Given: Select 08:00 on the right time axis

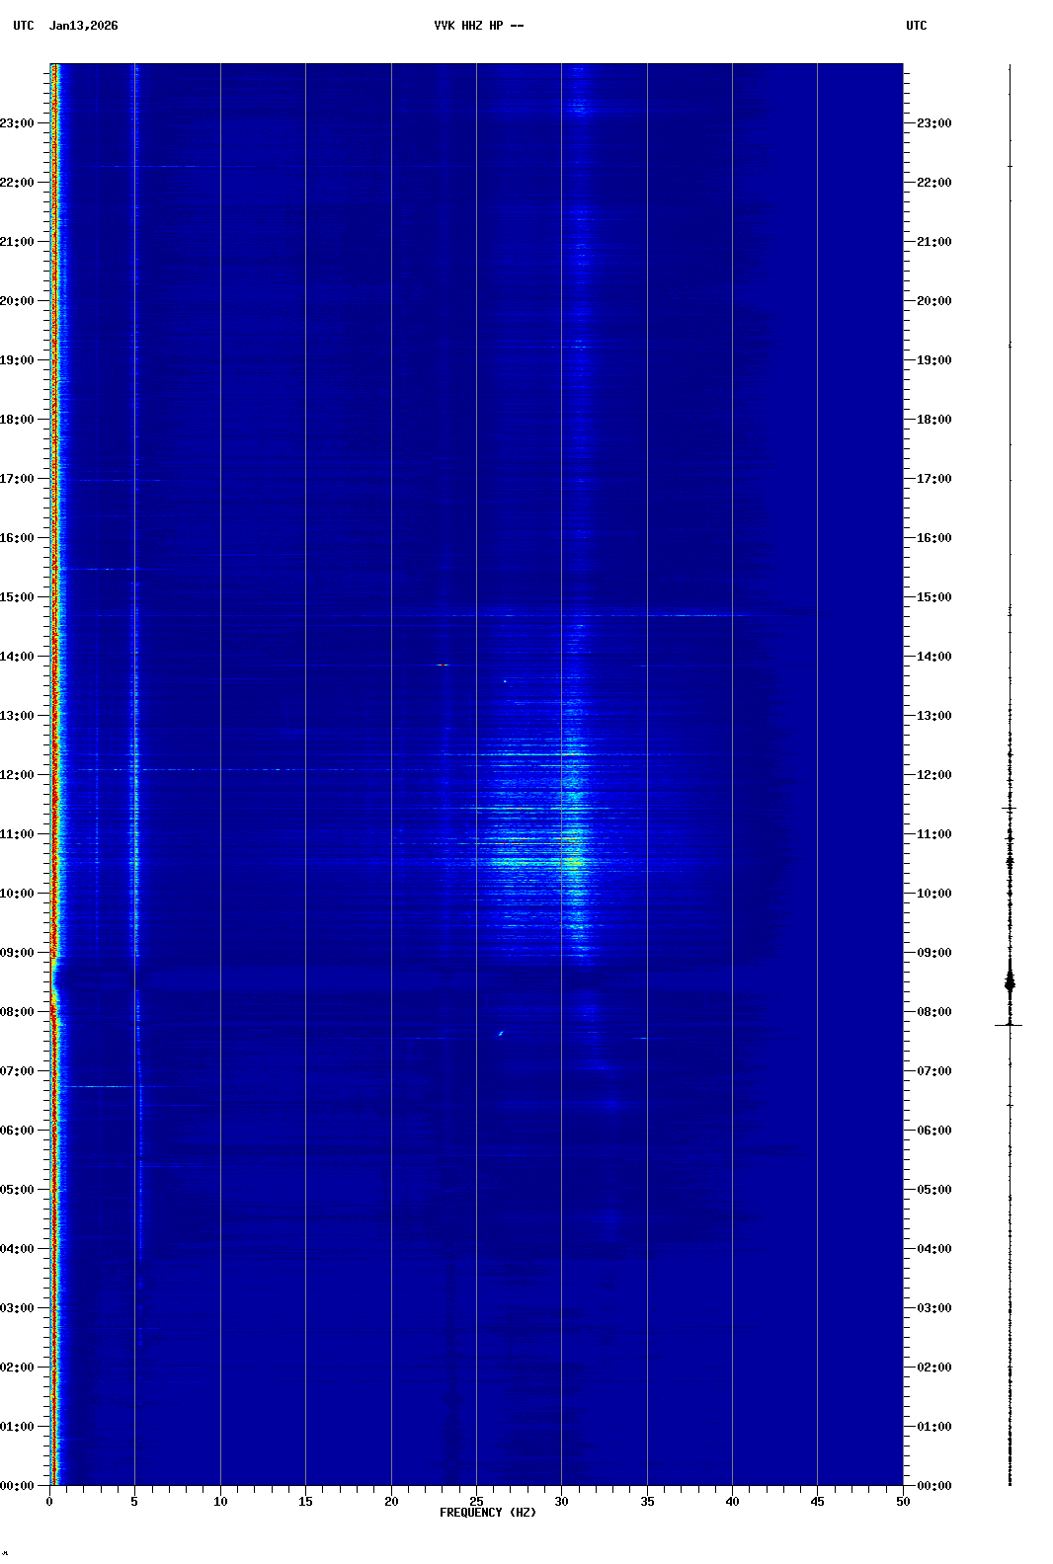Looking at the screenshot, I should click(x=933, y=1012).
